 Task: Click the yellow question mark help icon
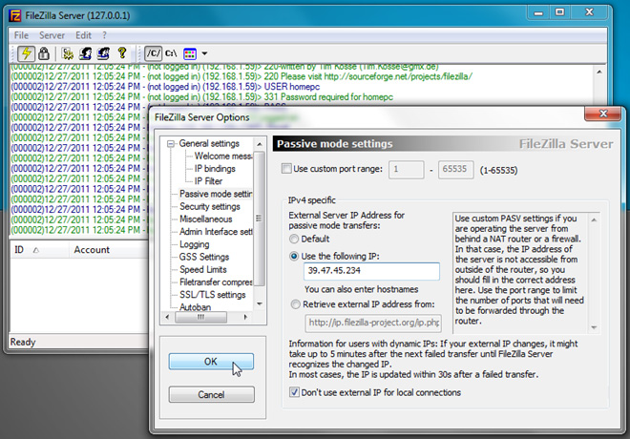click(x=121, y=53)
